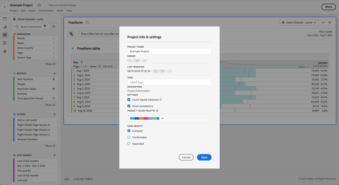Viewport: 339px width, 185px height.
Task: Click the Cancel button
Action: (186, 157)
